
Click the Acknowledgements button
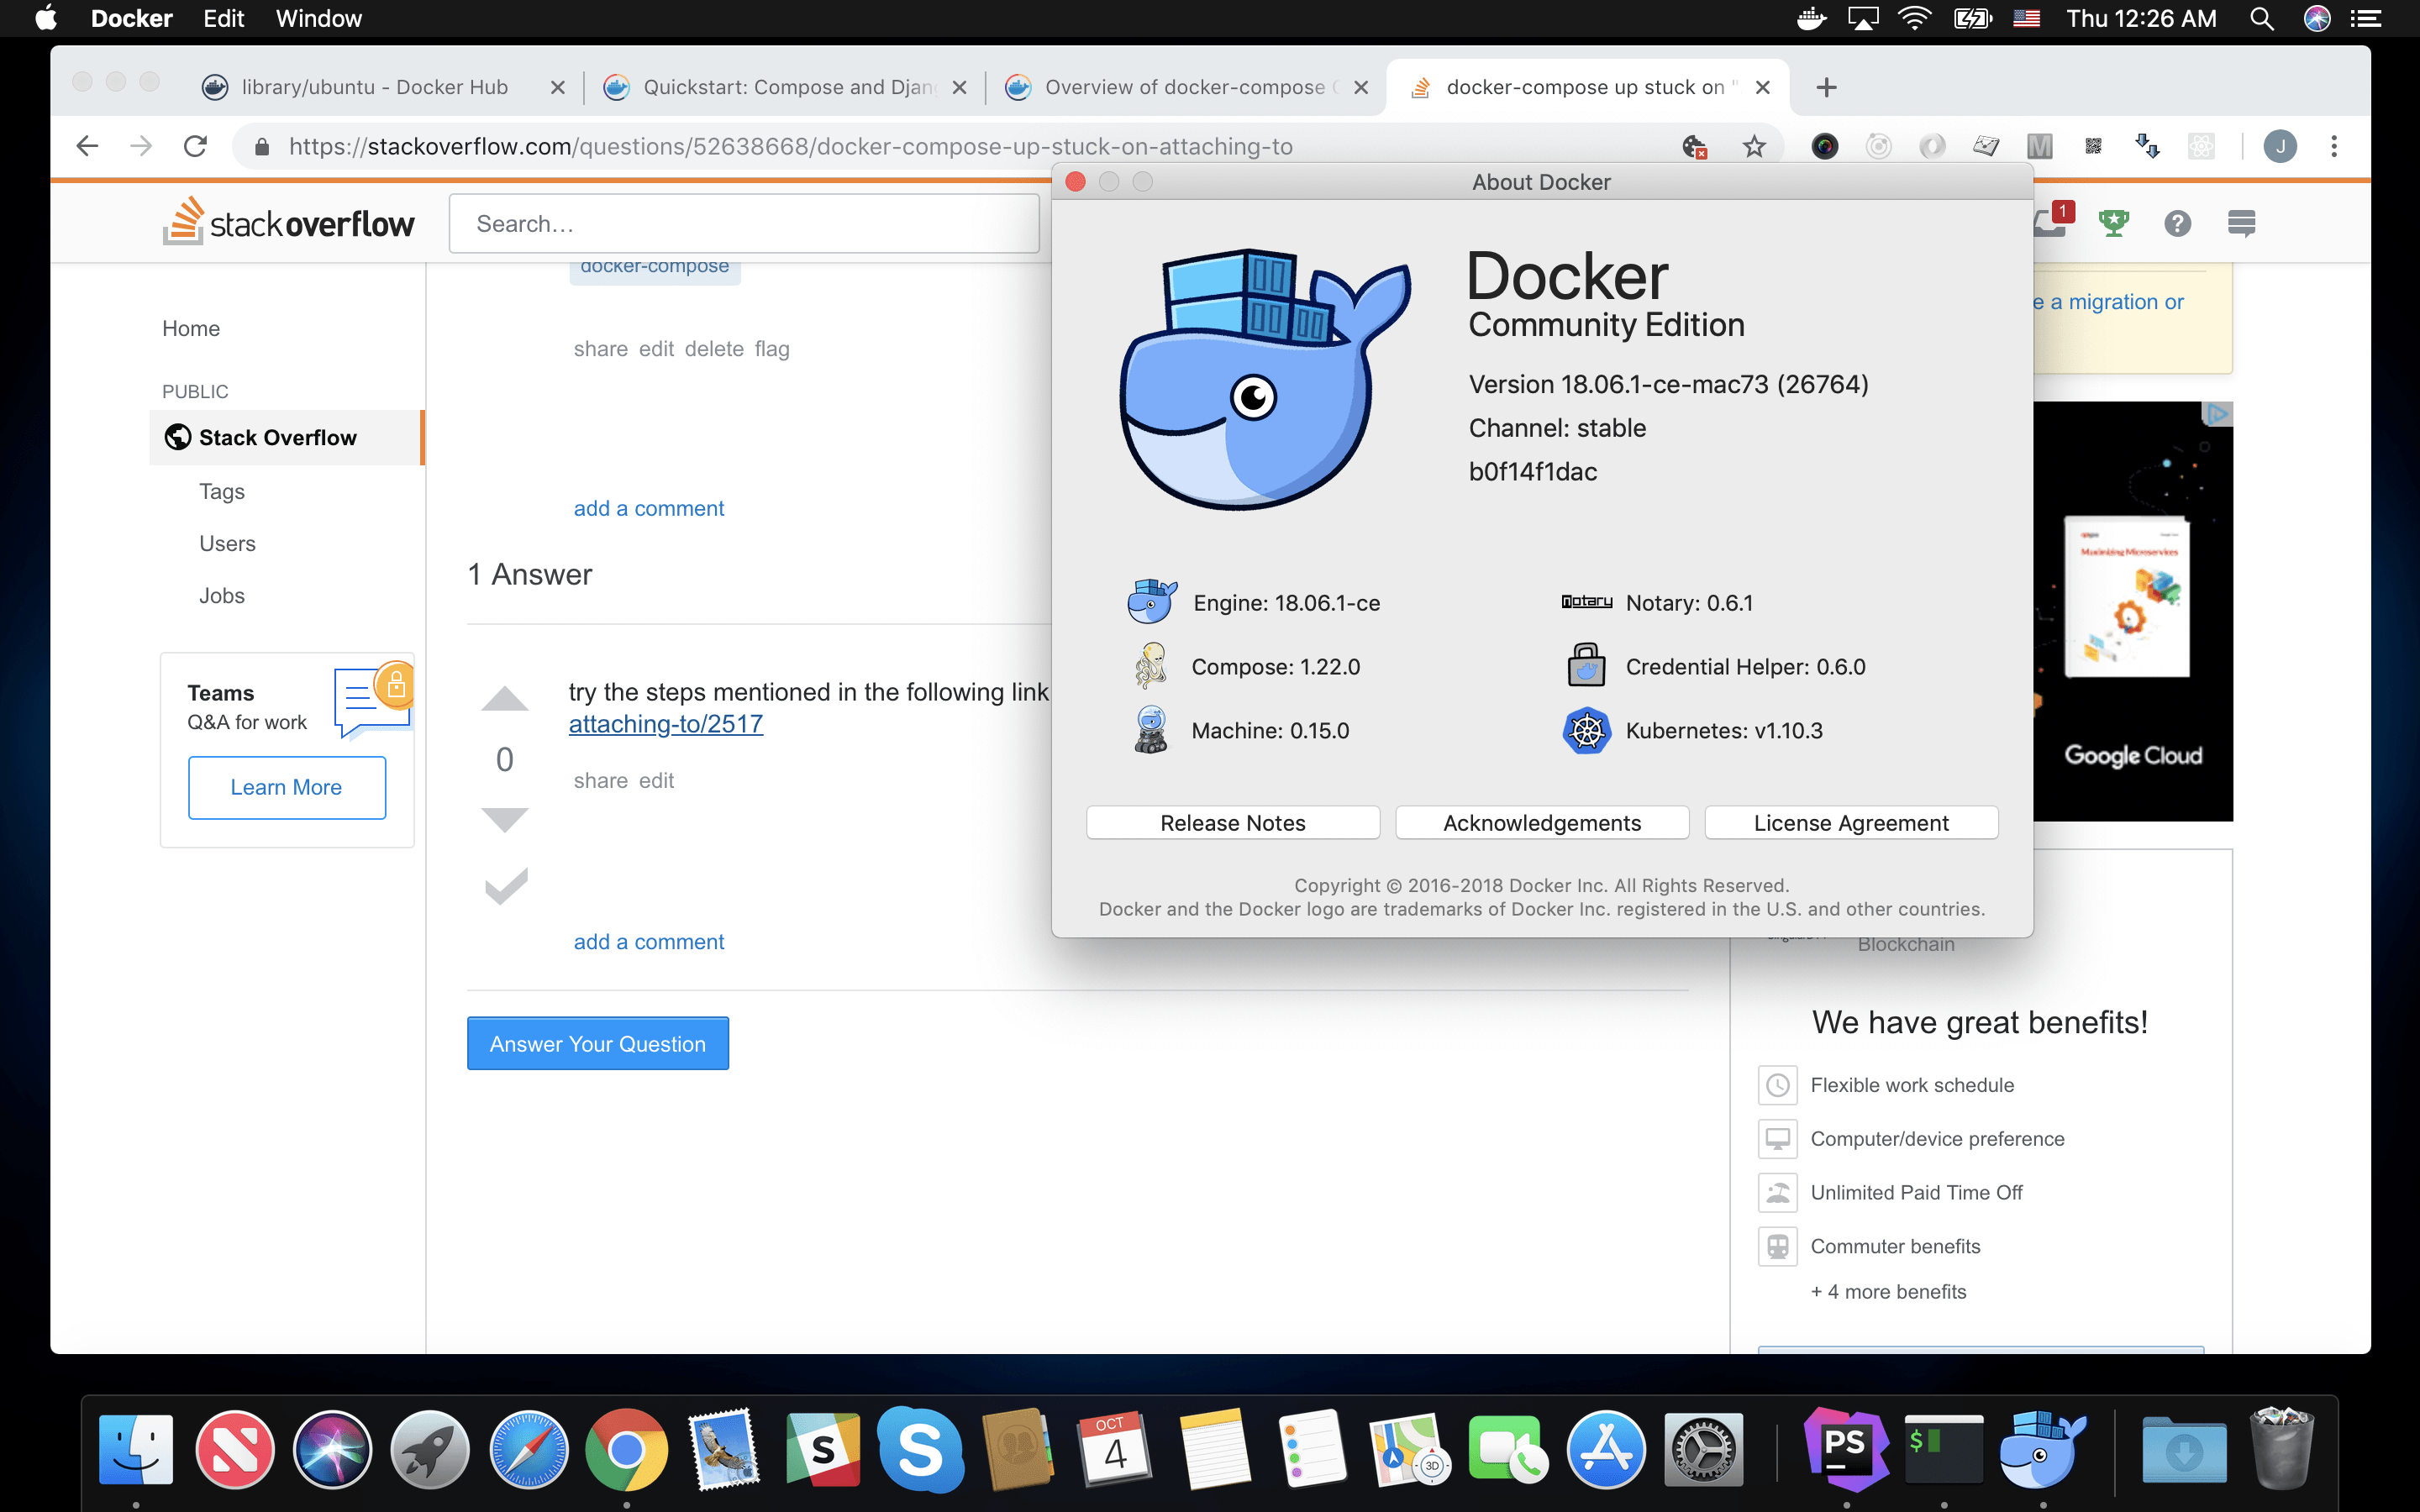click(x=1541, y=823)
